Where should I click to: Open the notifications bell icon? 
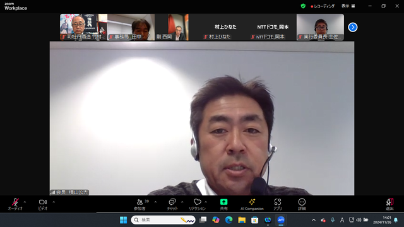pyautogui.click(x=396, y=220)
